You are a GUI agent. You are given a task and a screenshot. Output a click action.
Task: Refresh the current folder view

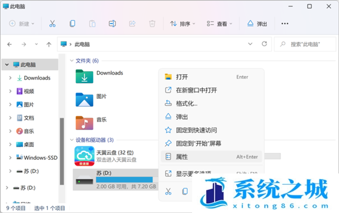point(264,44)
